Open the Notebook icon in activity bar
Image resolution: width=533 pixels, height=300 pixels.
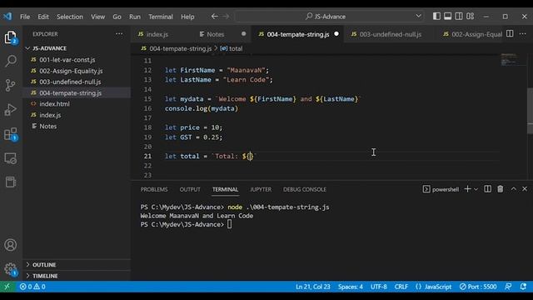coord(11,182)
